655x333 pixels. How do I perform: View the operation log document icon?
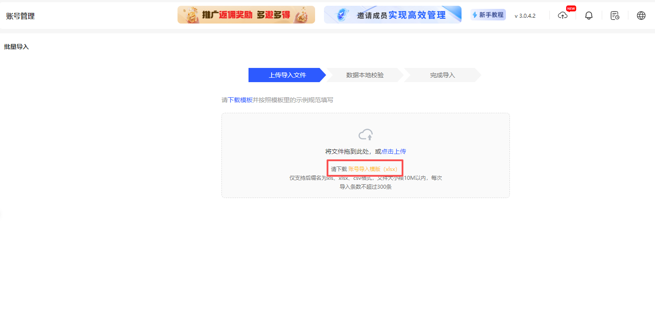click(615, 15)
